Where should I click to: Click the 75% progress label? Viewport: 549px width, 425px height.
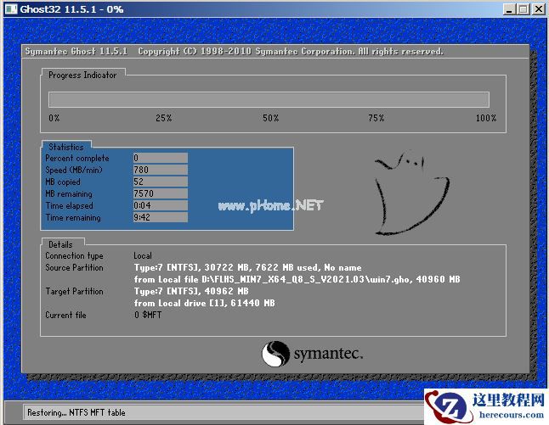point(376,118)
